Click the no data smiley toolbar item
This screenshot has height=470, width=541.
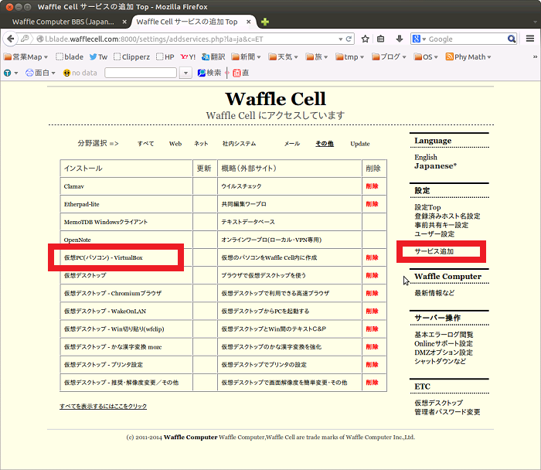point(80,73)
